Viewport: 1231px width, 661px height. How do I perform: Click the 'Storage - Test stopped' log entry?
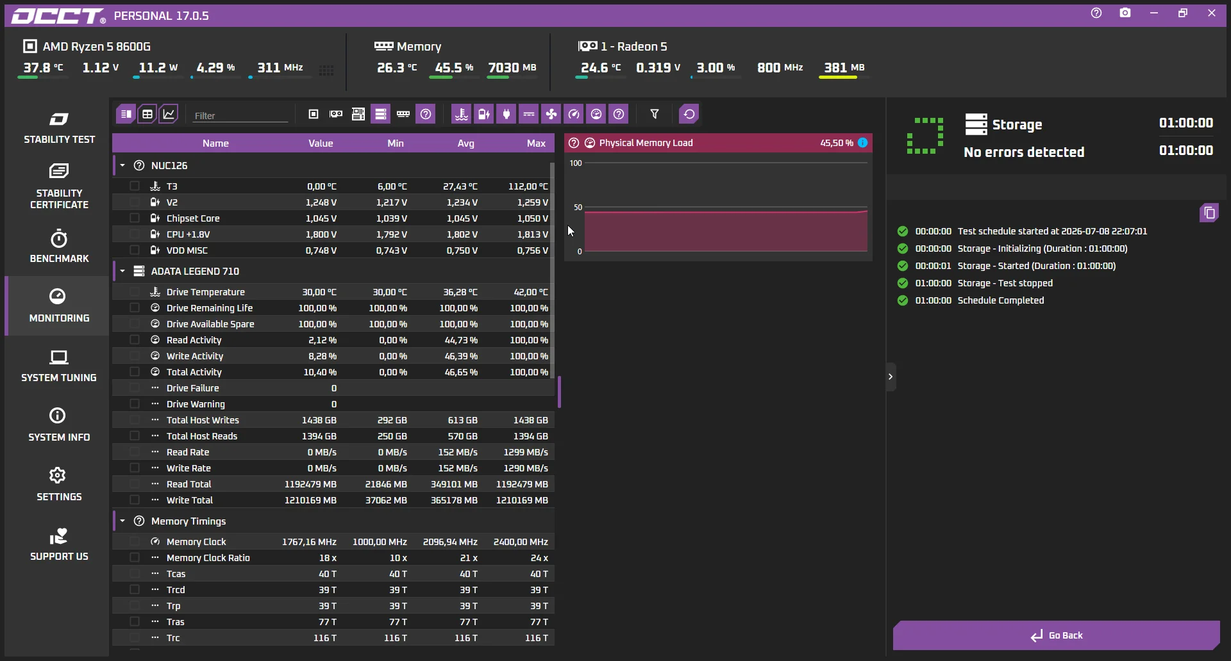pos(1005,283)
